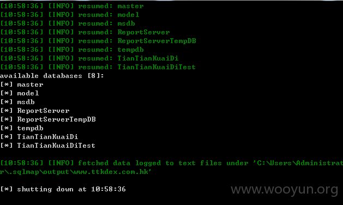Select the 'resumed: ReportServer' log line
343x205 pixels.
coord(85,32)
